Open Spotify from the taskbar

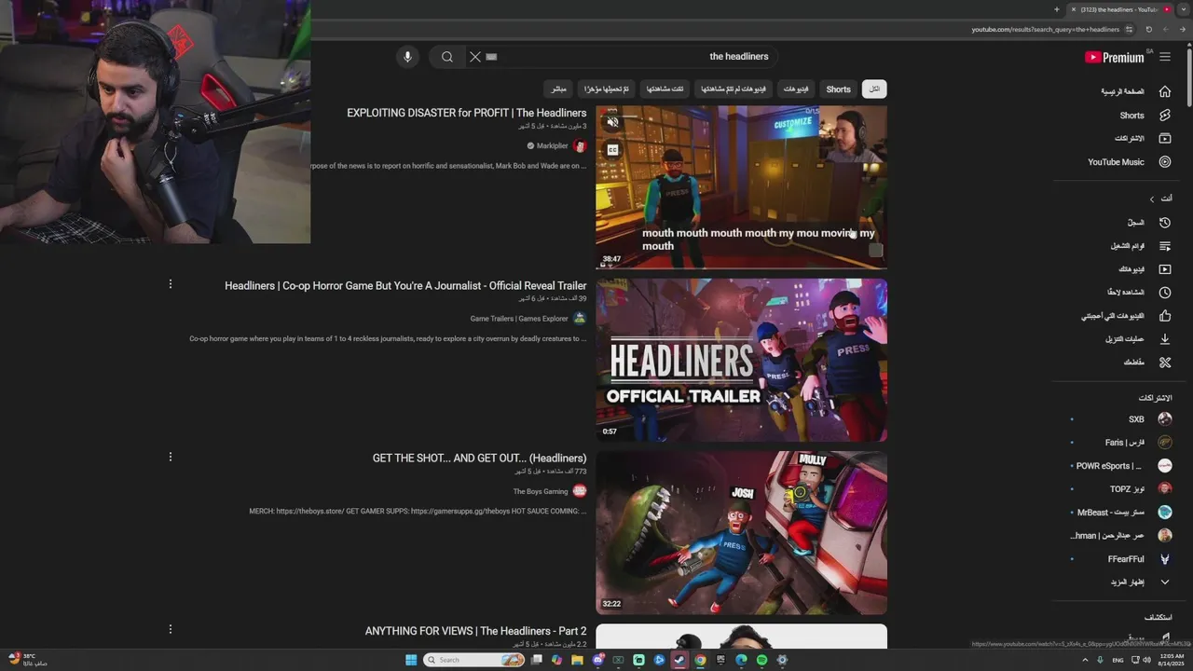761,660
